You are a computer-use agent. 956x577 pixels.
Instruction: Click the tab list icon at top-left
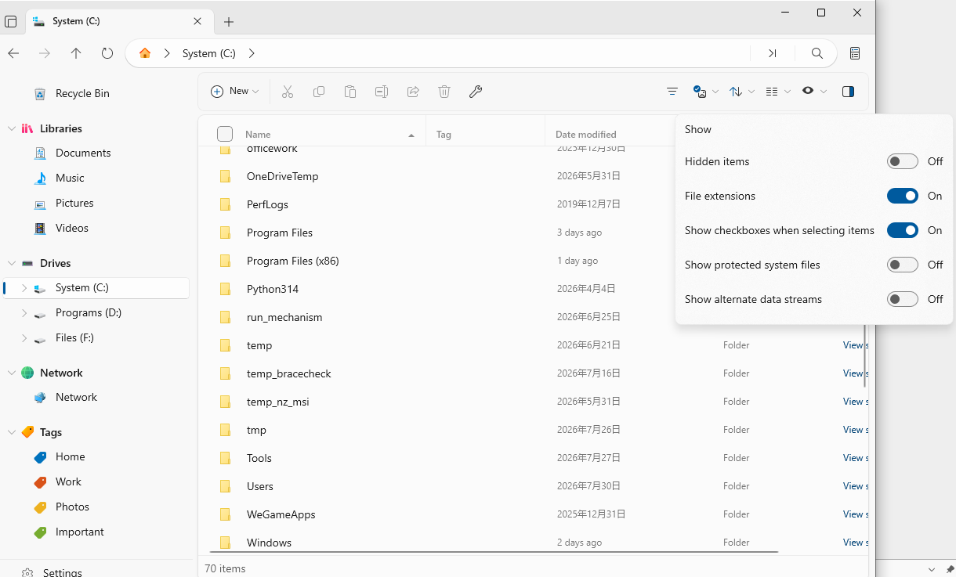[x=11, y=22]
